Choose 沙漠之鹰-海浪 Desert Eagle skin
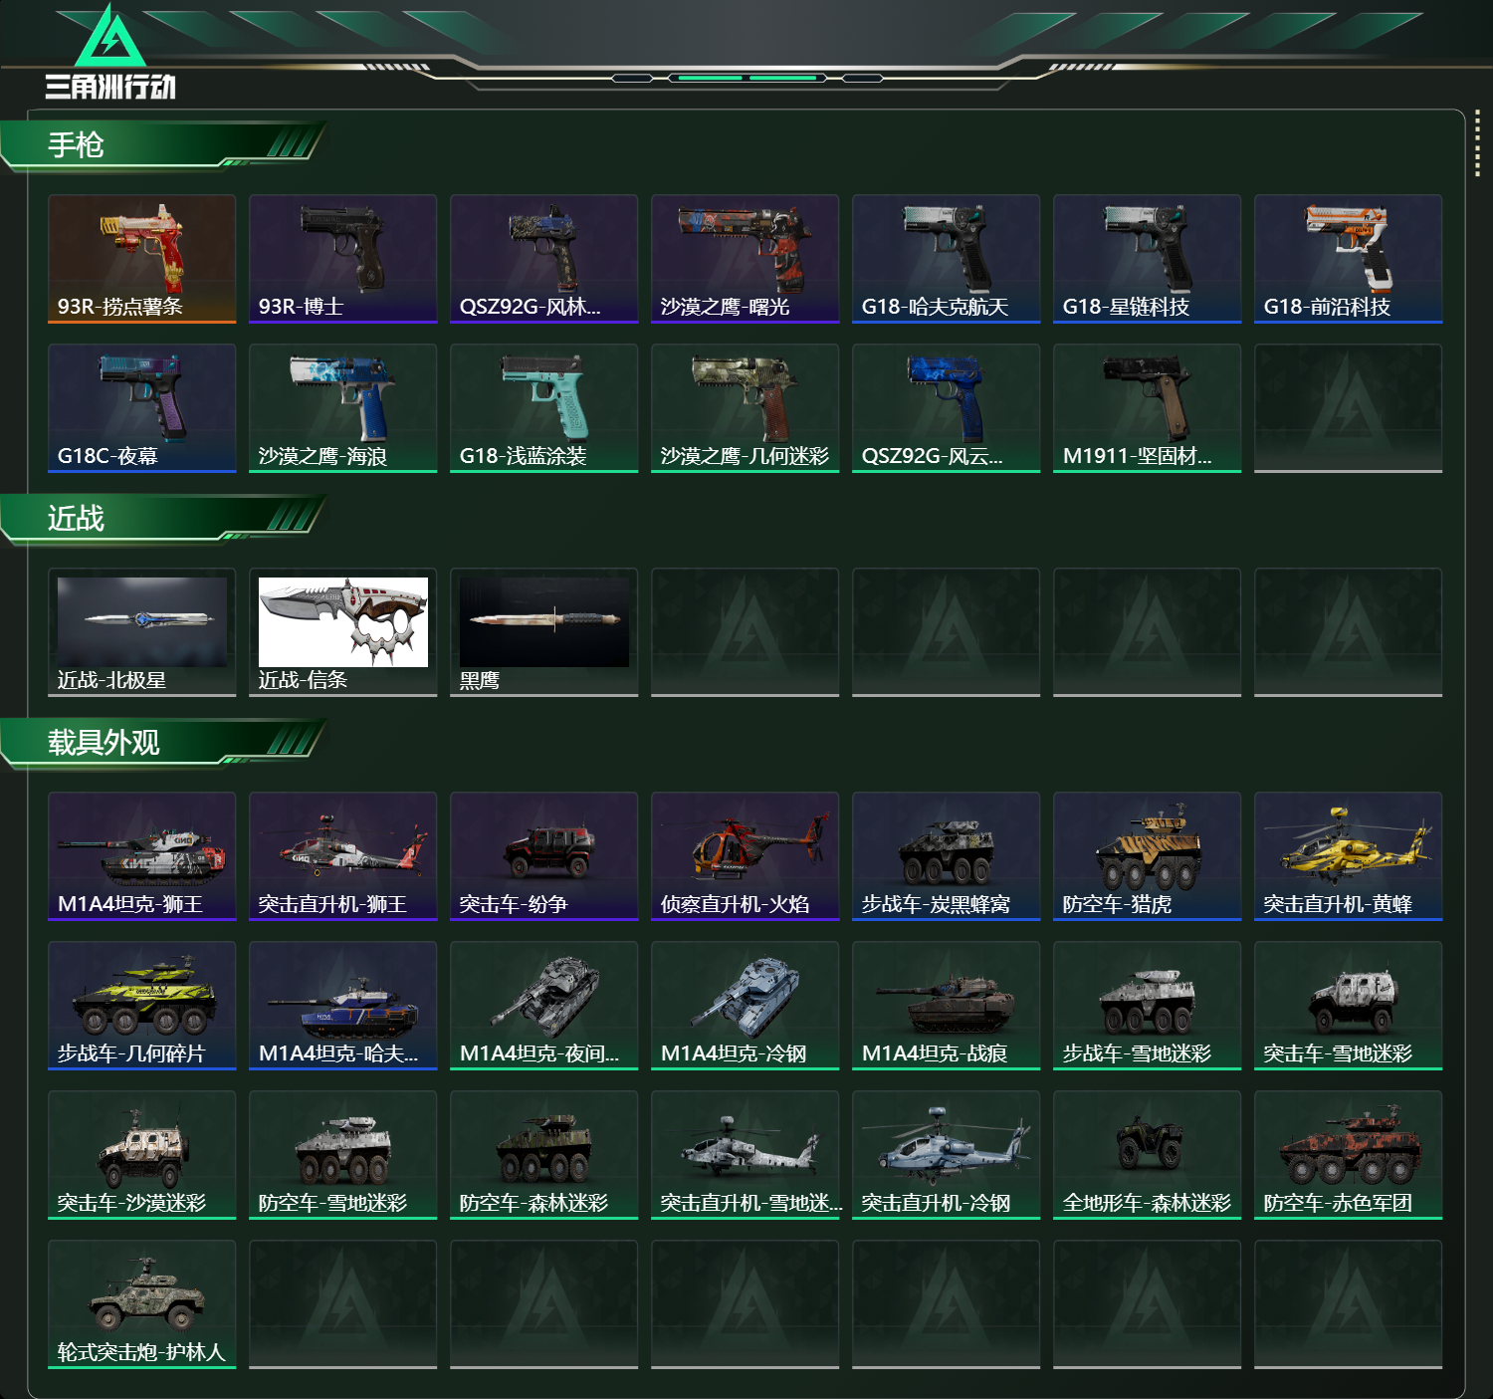This screenshot has height=1399, width=1493. coord(343,408)
